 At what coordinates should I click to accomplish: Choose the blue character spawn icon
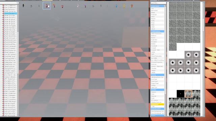(116, 6)
